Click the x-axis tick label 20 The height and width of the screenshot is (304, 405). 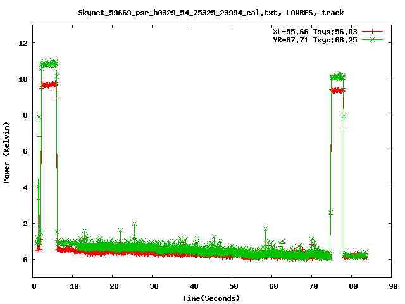click(x=114, y=286)
